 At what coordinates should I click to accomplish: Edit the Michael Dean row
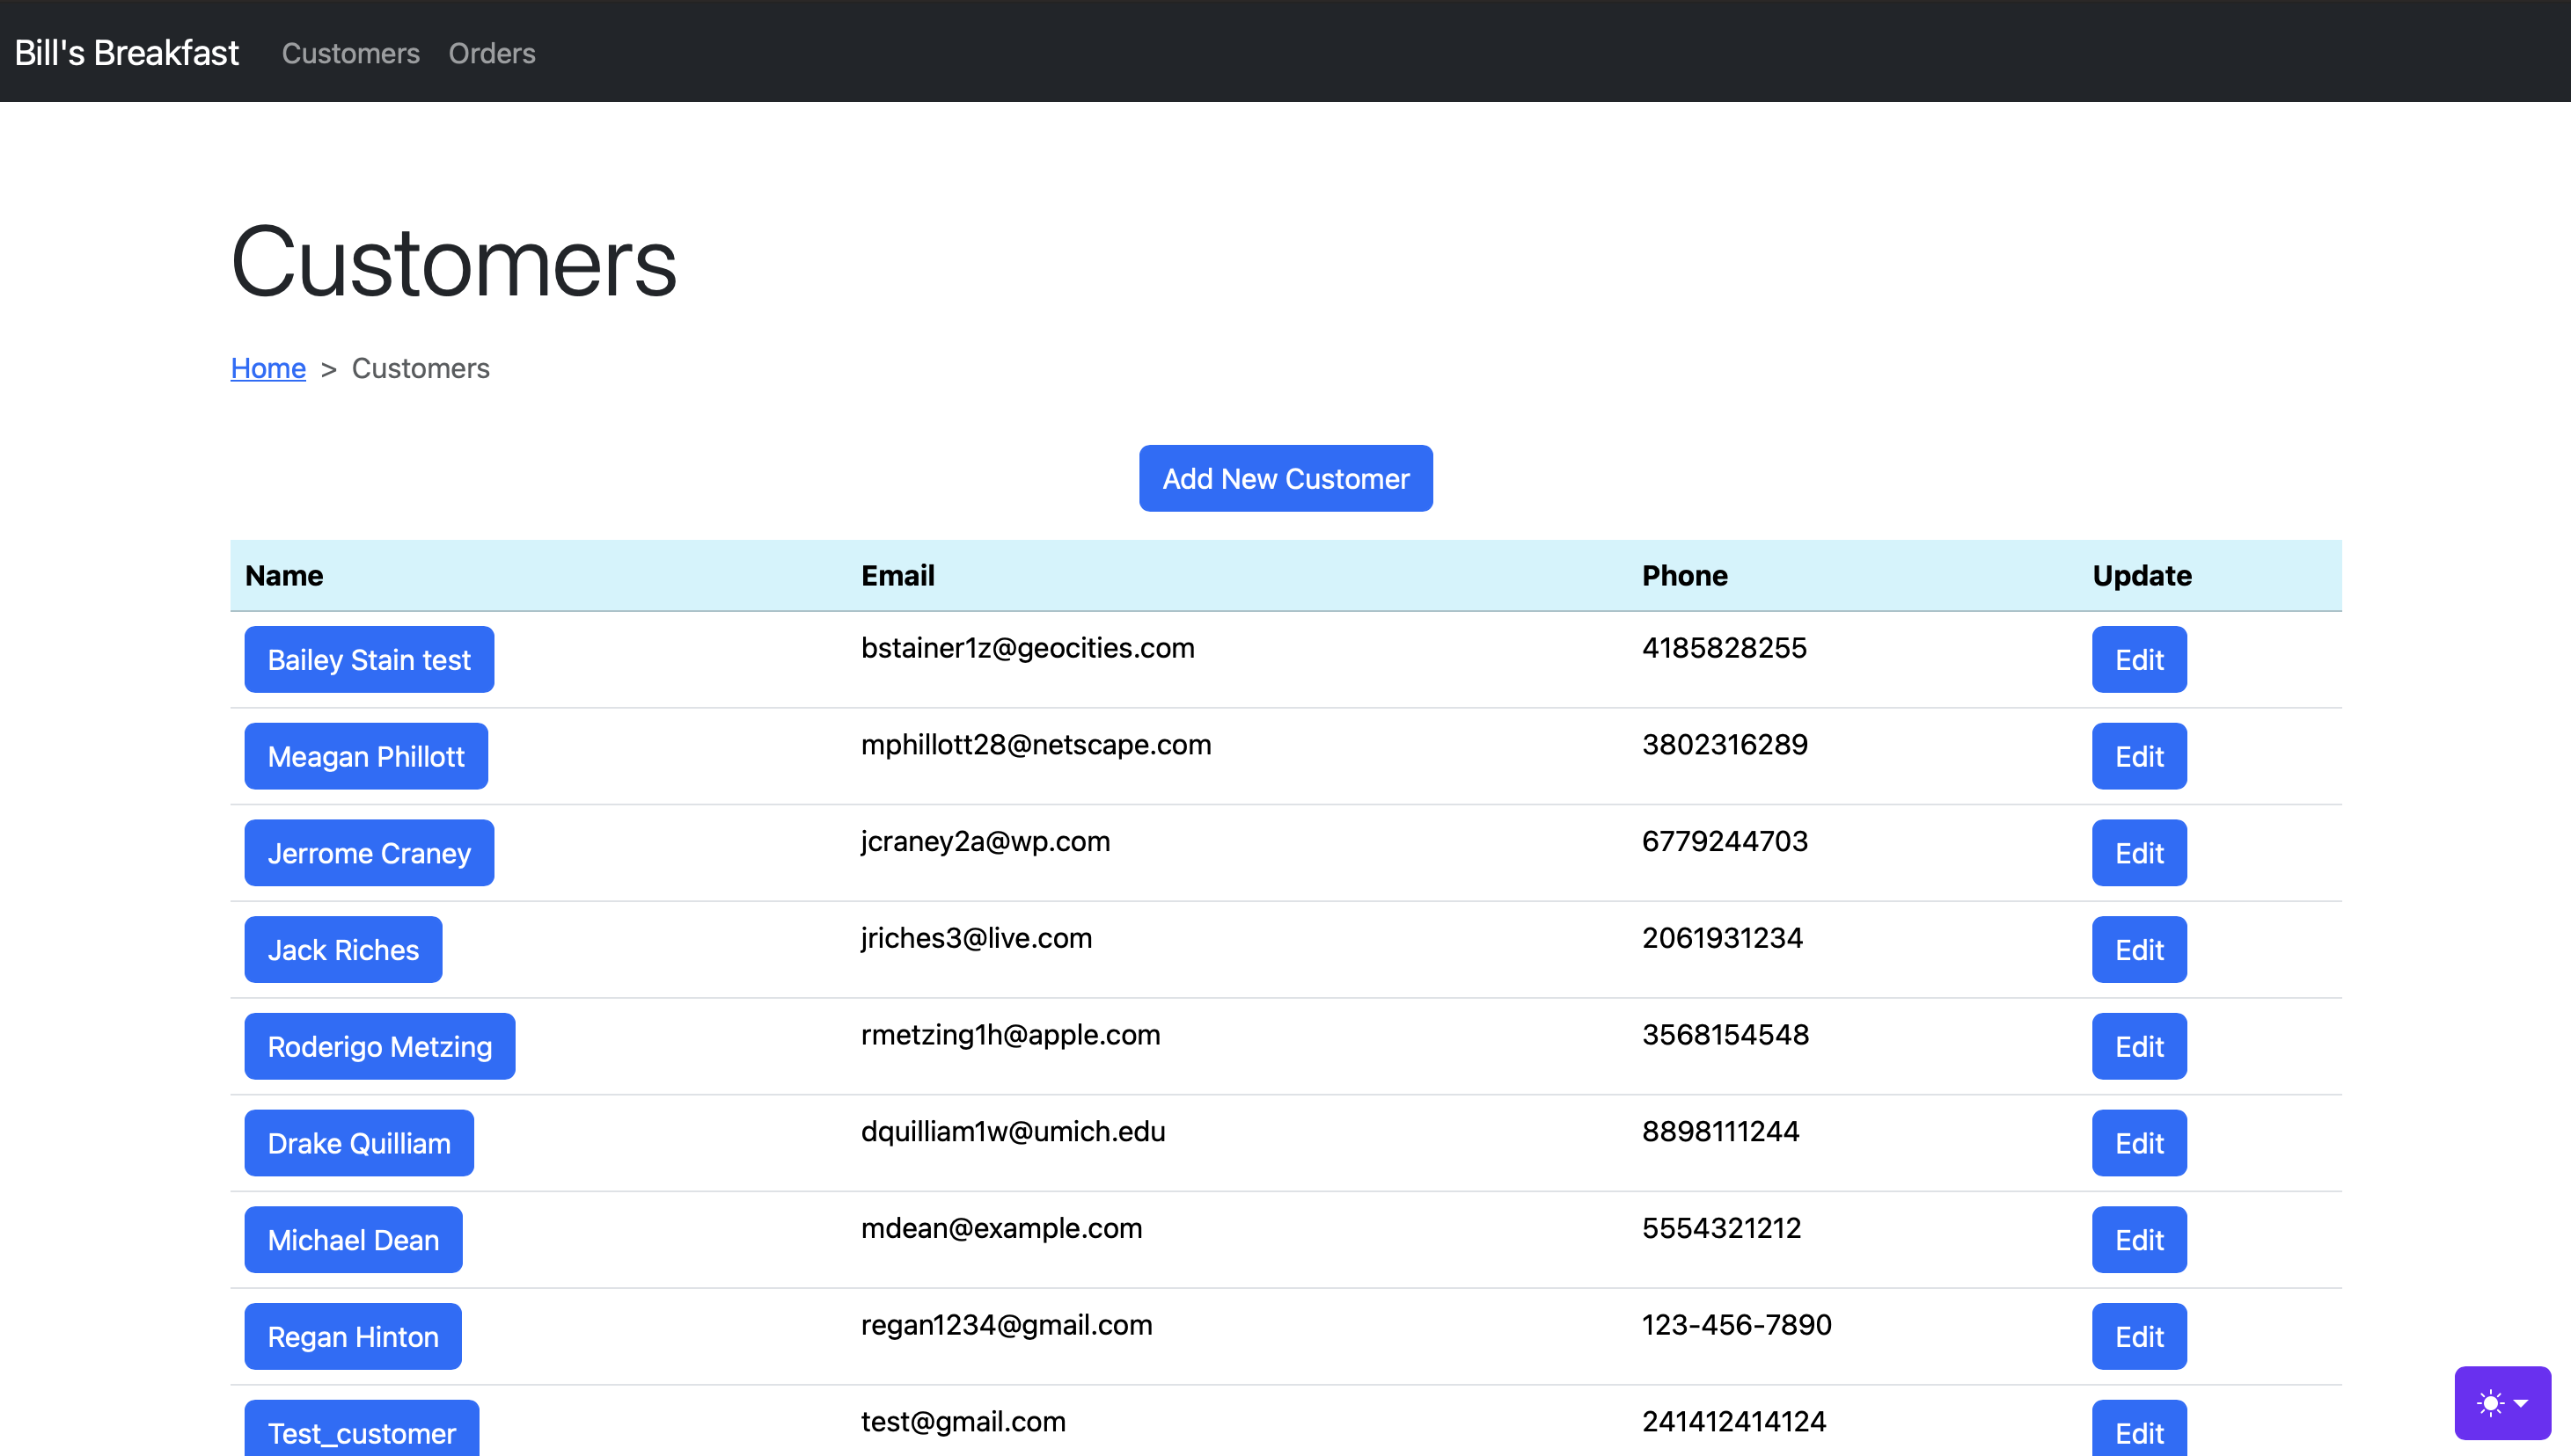pos(2139,1239)
